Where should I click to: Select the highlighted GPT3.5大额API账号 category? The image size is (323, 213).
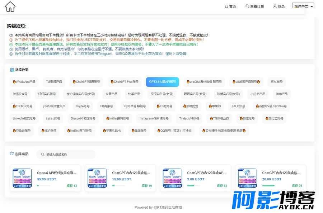click(162, 82)
